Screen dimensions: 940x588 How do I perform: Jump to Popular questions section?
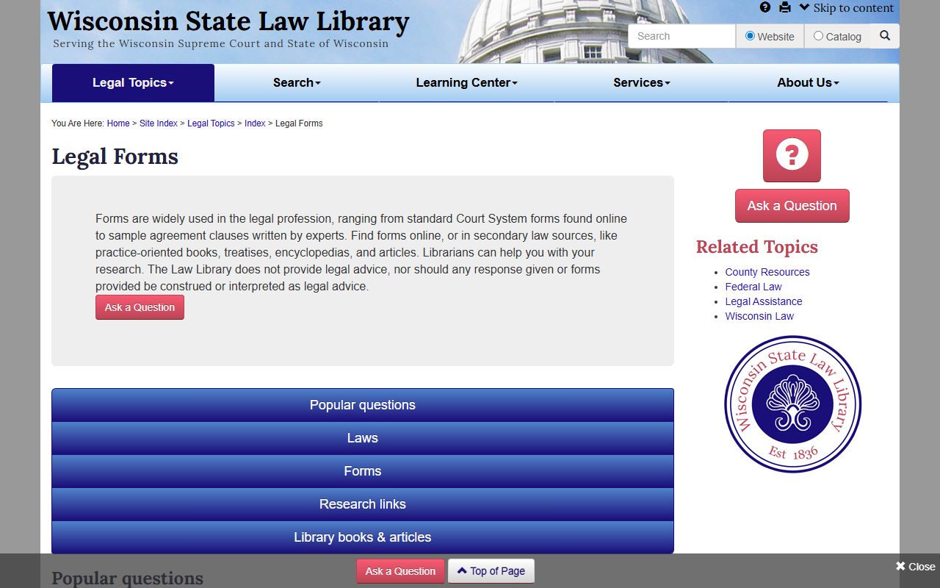point(363,405)
